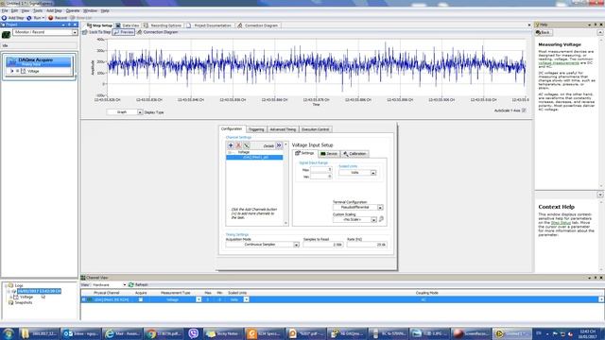Screen dimensions: 605x340
Task: Click the channel properties wrench icon
Action: coord(246,145)
